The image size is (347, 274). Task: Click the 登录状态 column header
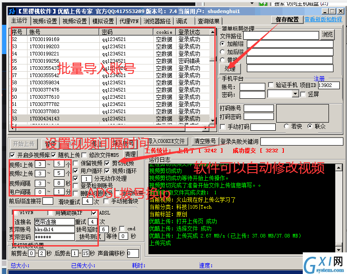193,32
